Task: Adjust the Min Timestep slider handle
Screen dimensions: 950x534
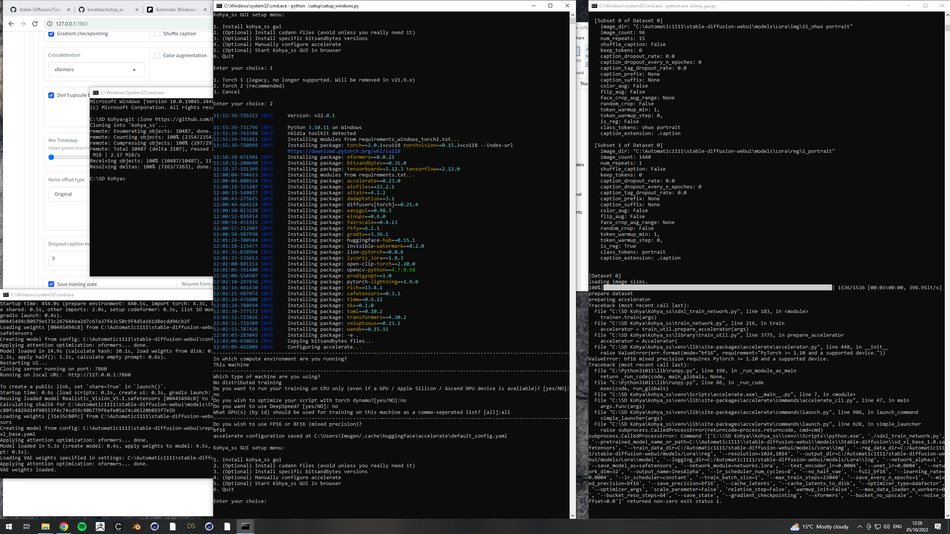Action: point(51,157)
